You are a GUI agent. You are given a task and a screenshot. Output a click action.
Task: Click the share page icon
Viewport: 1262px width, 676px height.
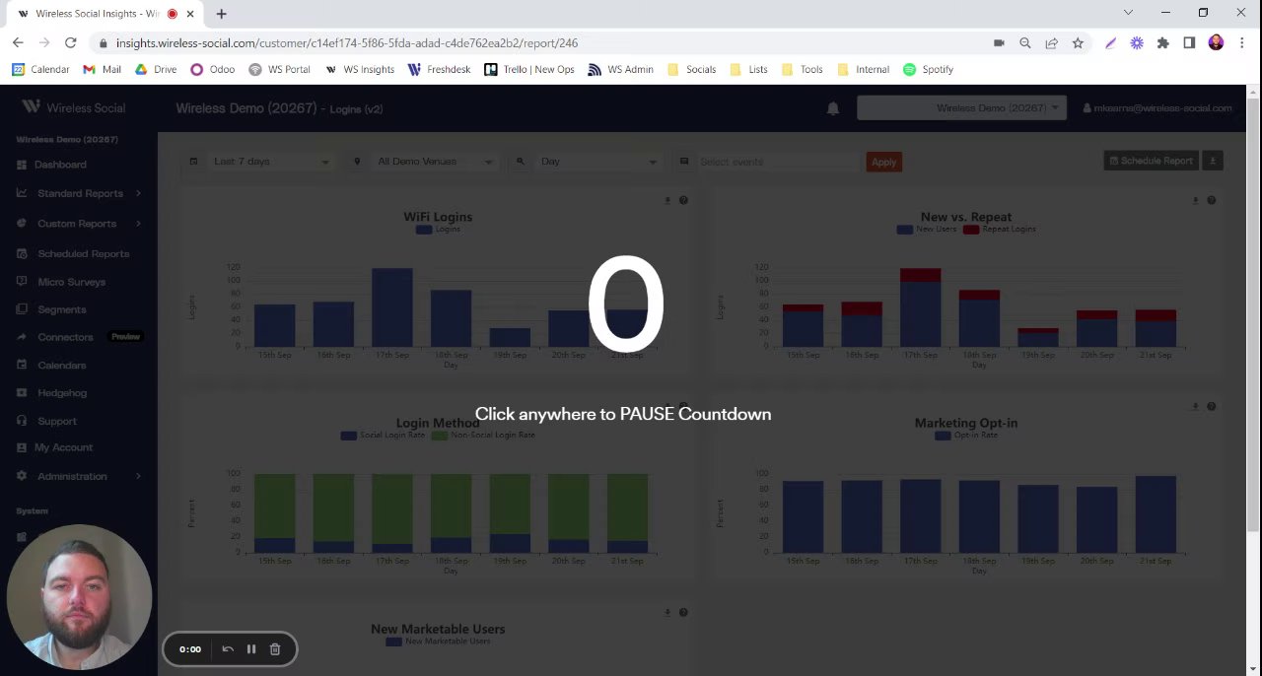[x=1051, y=43]
